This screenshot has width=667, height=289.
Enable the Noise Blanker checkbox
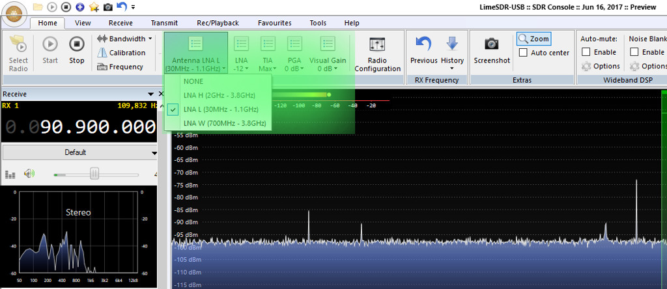(634, 52)
